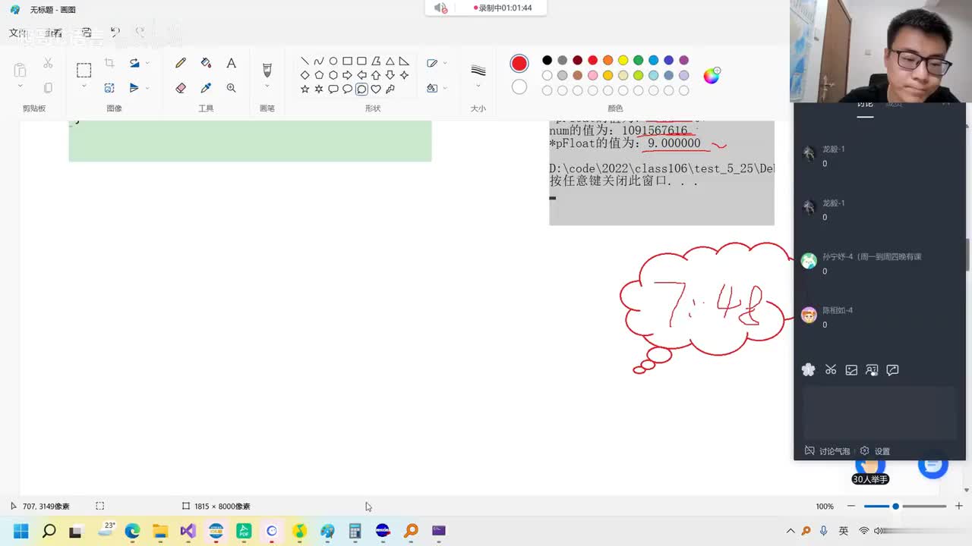The height and width of the screenshot is (546, 972).
Task: Choose the pentagon shape
Action: click(319, 75)
